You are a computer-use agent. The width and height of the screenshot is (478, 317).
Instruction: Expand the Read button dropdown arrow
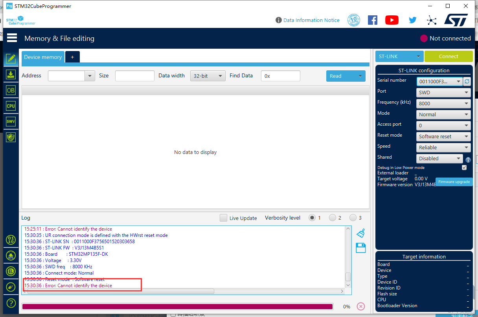360,76
